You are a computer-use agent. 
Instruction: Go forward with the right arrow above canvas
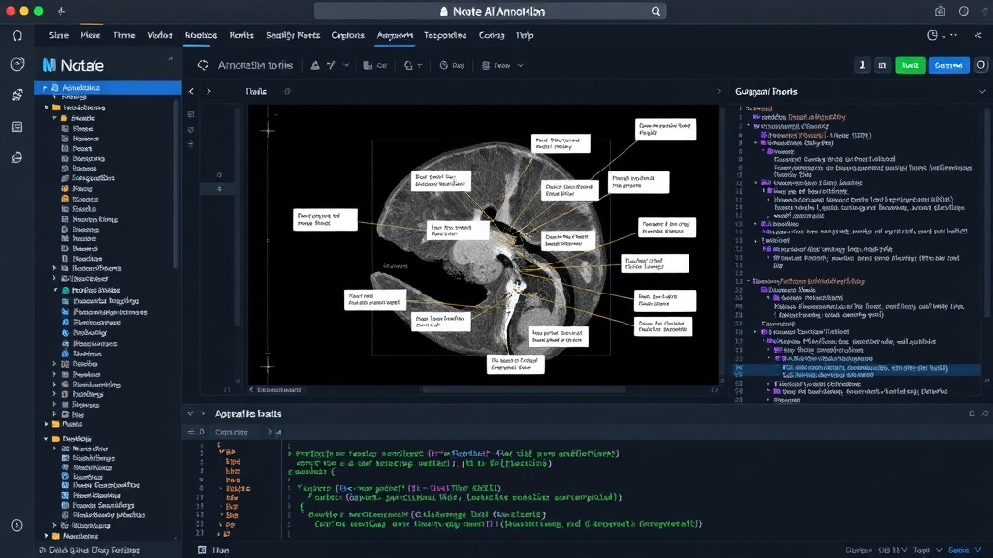[208, 92]
